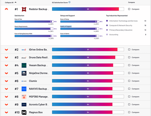The width and height of the screenshot is (151, 116).
Task: Expand the #7 NAKIVO row chevron
Action: click(6, 89)
